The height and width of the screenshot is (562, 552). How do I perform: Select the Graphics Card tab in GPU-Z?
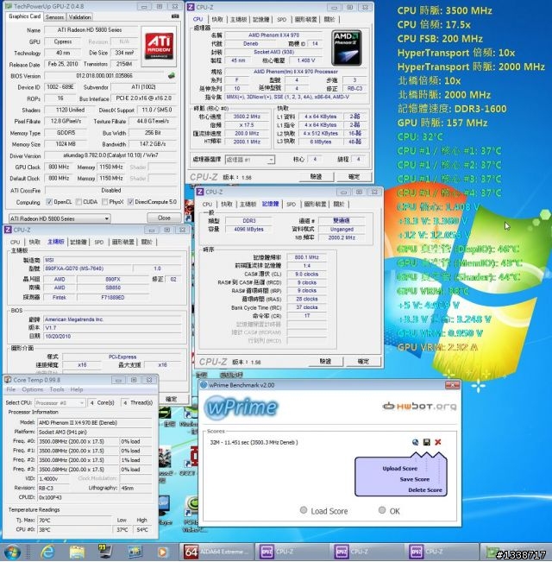tap(25, 16)
